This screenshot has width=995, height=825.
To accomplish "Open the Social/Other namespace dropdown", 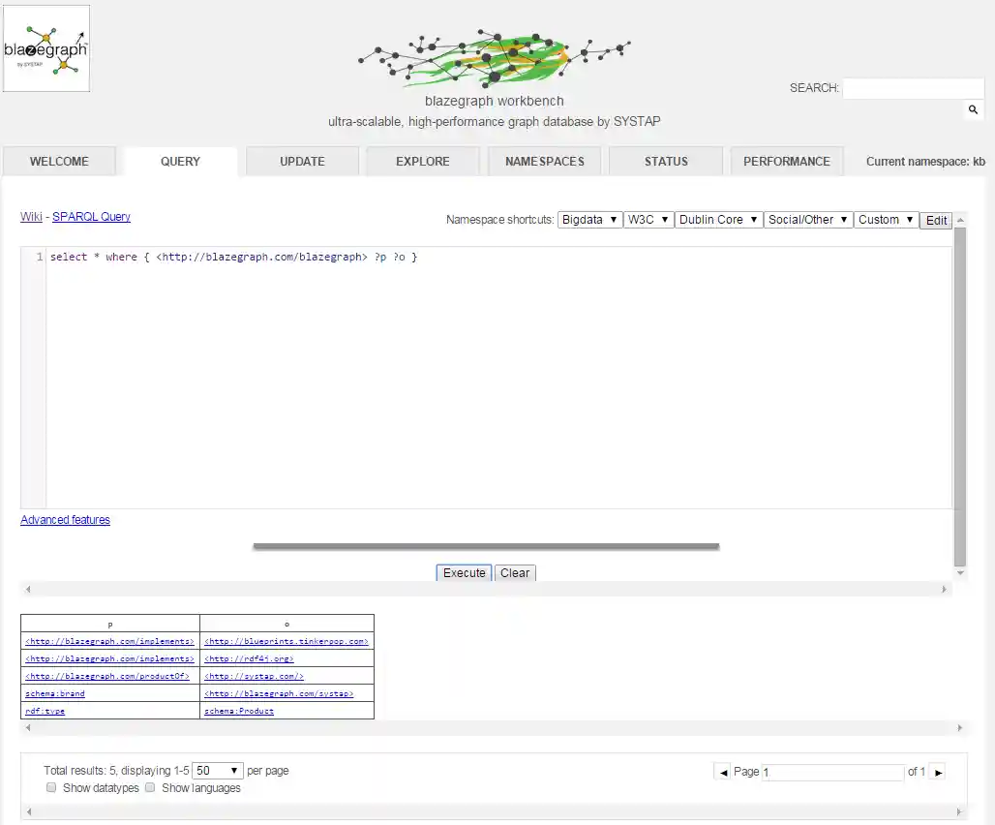I will [808, 220].
